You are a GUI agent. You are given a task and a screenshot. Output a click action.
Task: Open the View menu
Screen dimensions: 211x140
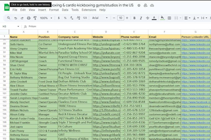coord(32,10)
